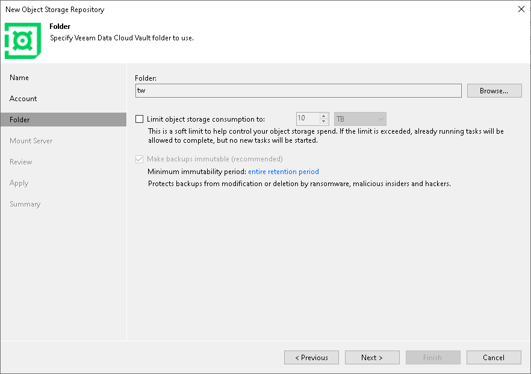Select the Summary wizard step
The height and width of the screenshot is (374, 531).
25,204
